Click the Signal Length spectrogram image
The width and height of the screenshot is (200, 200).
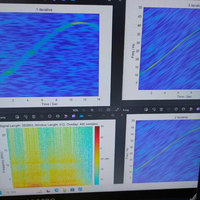[x=50, y=157]
